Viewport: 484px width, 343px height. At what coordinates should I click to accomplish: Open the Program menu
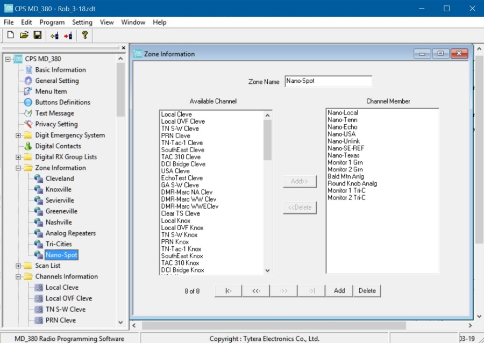tap(52, 22)
